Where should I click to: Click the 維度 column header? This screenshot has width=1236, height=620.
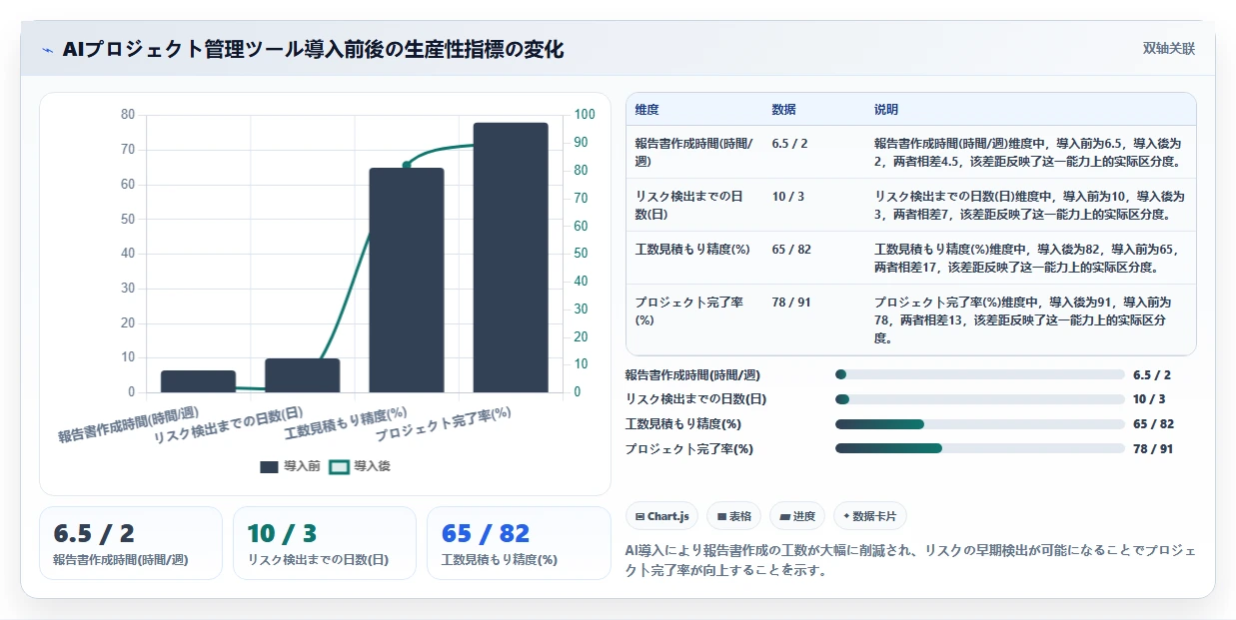tap(646, 109)
